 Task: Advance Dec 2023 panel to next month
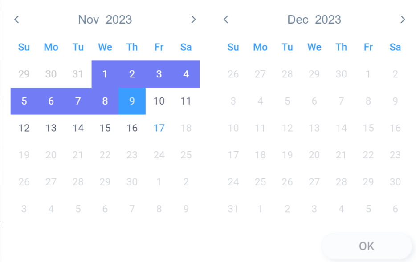tap(403, 19)
